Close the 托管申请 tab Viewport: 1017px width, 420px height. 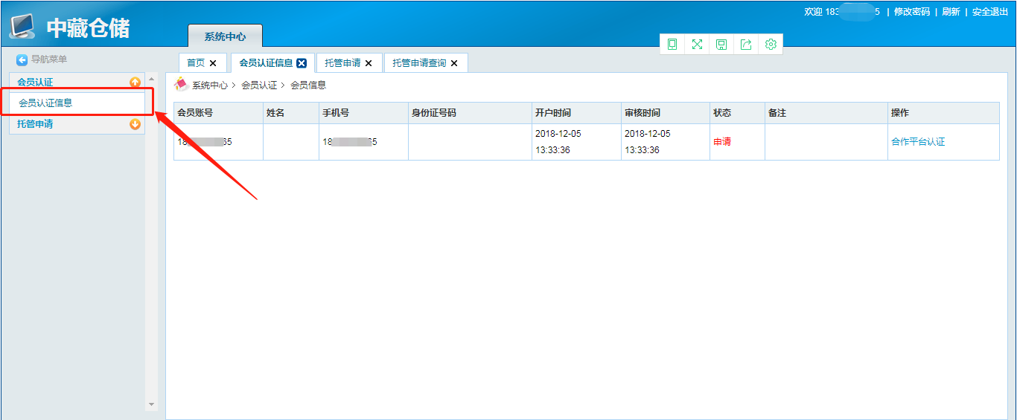pos(369,63)
